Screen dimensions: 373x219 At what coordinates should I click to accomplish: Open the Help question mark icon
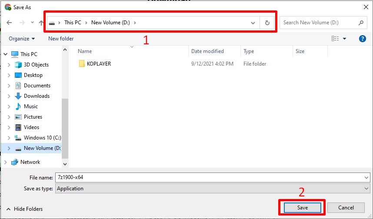[x=362, y=39]
